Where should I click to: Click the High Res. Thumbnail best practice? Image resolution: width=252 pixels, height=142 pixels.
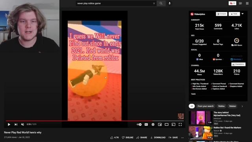click(200, 84)
